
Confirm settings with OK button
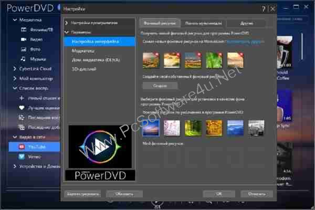point(219,194)
